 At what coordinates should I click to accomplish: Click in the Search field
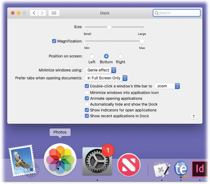click(177, 13)
